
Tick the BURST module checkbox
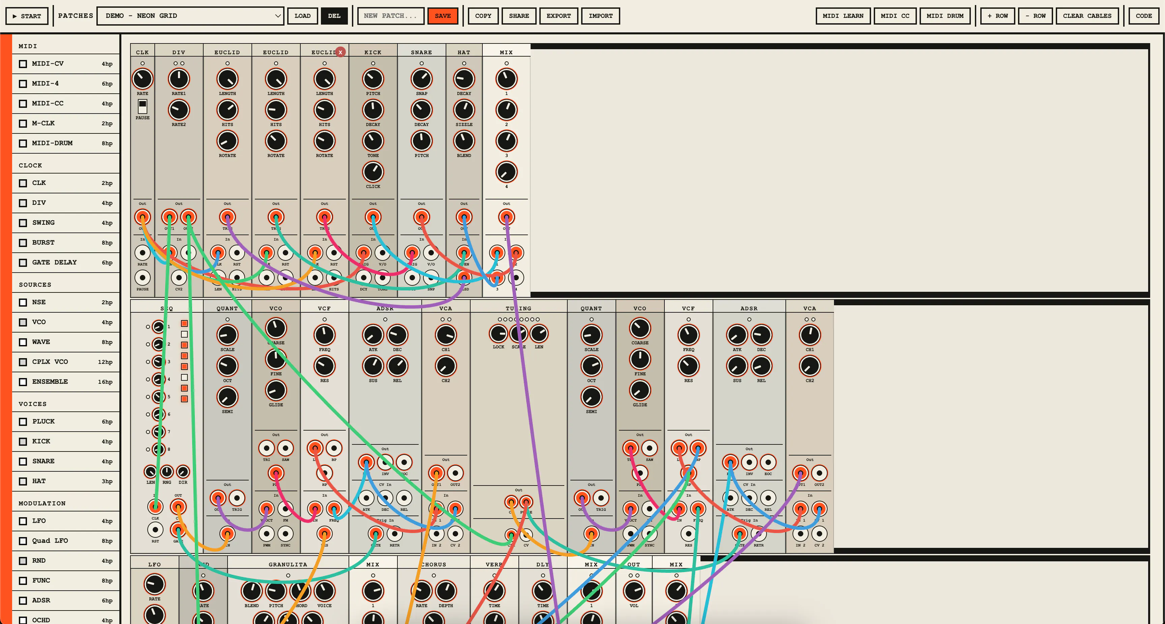[x=23, y=243]
